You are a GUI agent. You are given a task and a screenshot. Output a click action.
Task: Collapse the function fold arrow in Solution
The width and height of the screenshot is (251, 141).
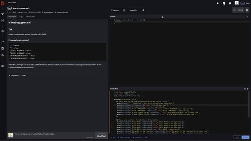click(113, 20)
